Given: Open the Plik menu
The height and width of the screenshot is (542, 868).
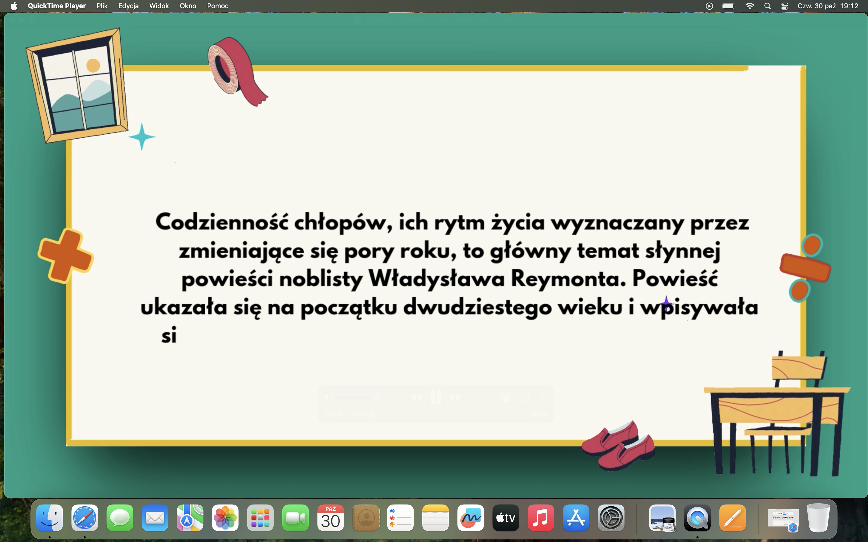Looking at the screenshot, I should (102, 6).
